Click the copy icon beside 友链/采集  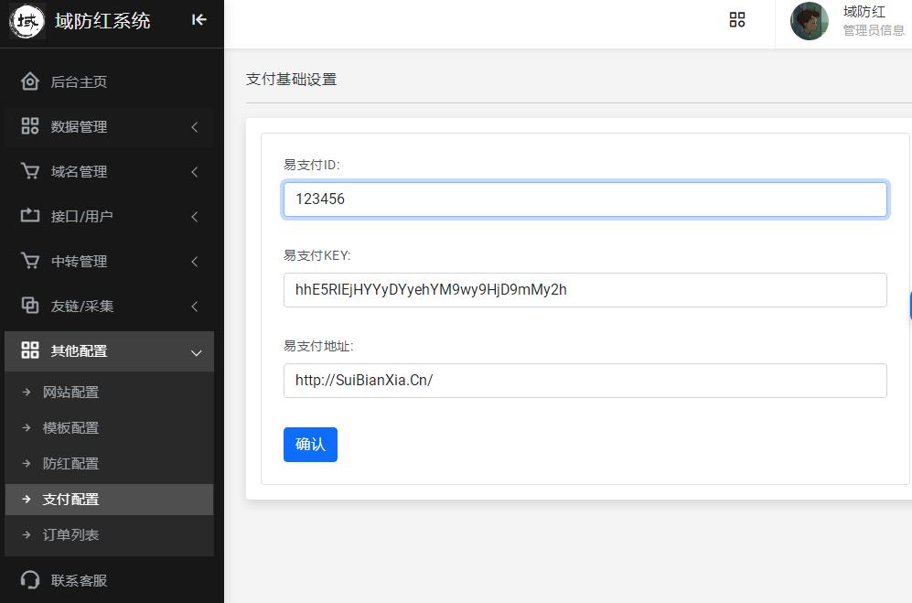click(x=30, y=306)
